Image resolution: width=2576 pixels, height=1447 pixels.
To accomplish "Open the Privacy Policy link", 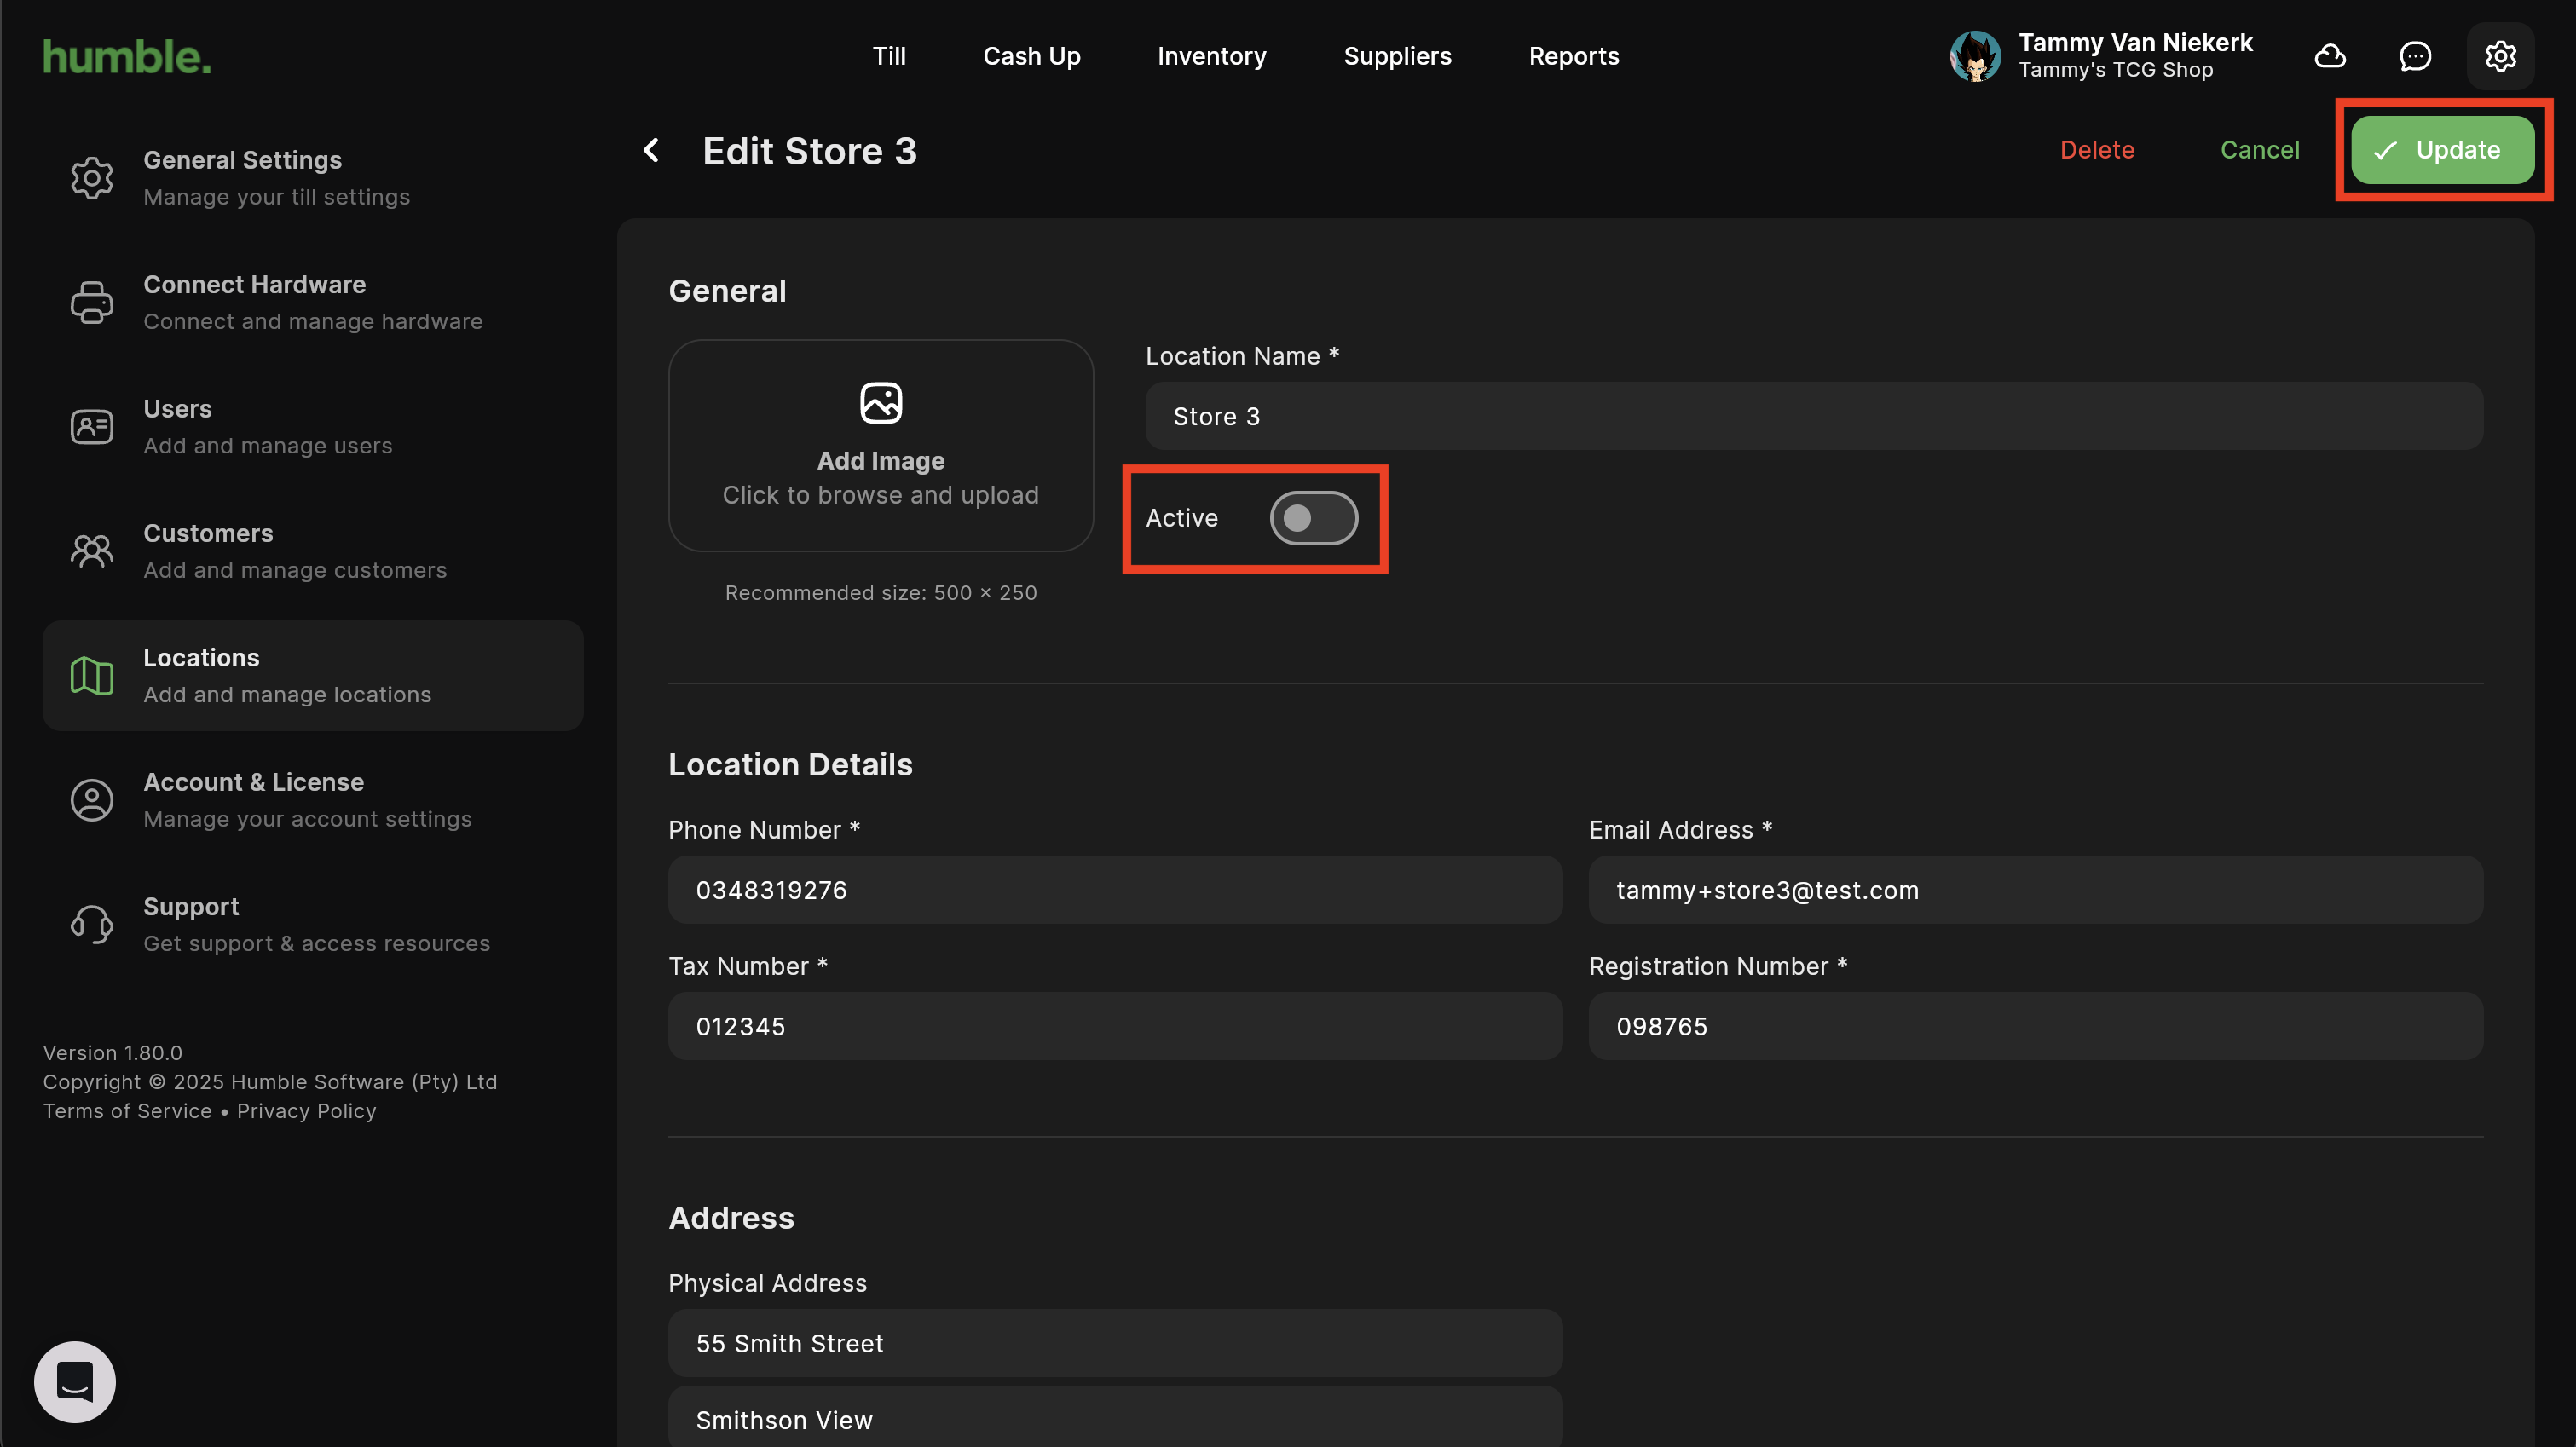I will pos(306,1111).
